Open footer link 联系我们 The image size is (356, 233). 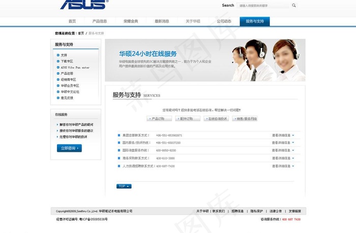(x=219, y=211)
